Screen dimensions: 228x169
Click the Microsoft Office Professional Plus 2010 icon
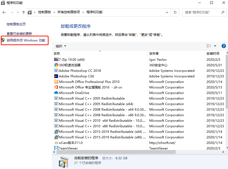(56, 82)
